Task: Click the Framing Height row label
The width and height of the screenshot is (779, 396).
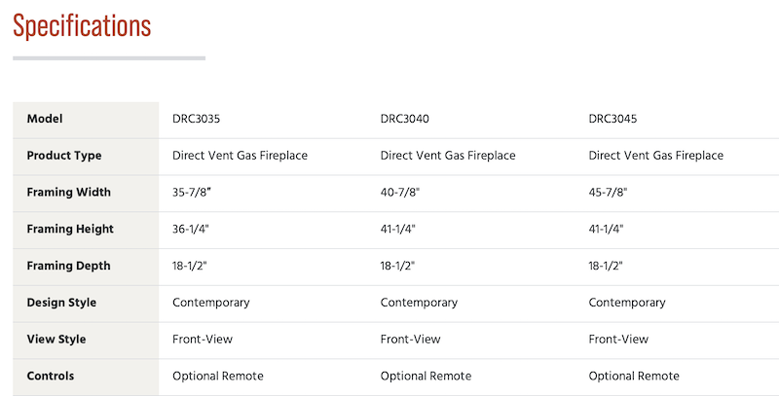Action: (x=70, y=230)
